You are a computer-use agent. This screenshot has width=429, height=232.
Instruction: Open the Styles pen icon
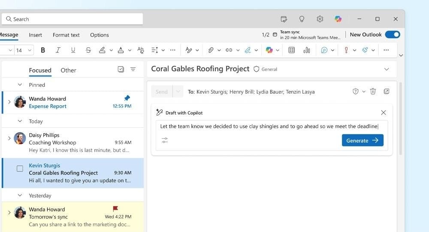click(x=188, y=50)
